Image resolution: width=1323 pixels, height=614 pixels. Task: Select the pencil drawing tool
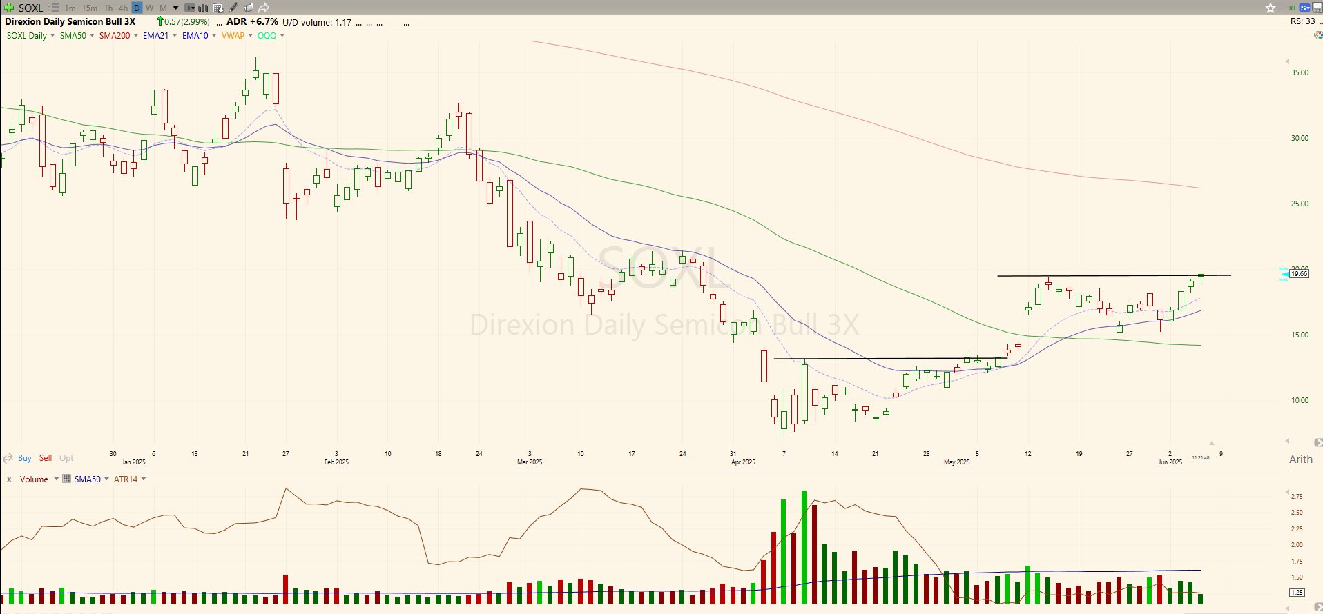(233, 8)
